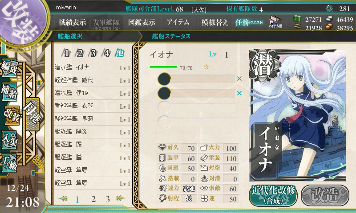Select the 入渠 docking repair icon
356x213 pixels.
click(x=9, y=140)
